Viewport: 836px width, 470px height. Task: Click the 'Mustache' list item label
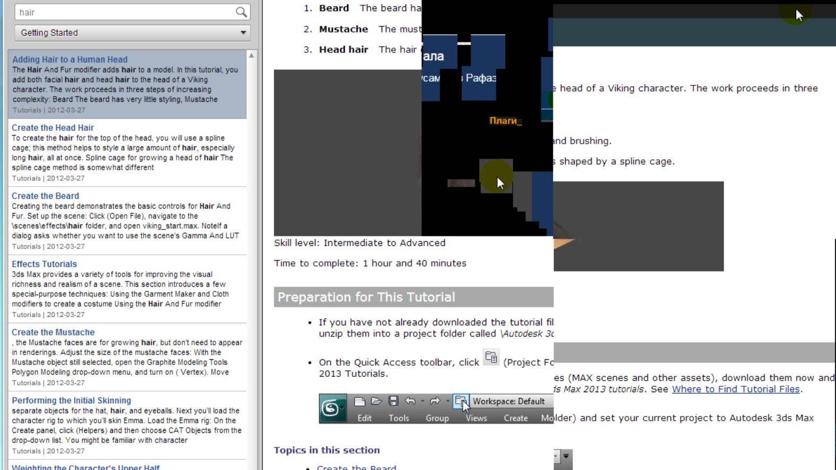[x=344, y=29]
